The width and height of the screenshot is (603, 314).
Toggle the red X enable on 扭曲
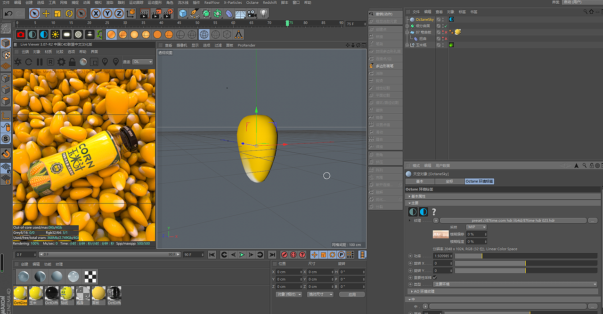click(x=446, y=39)
